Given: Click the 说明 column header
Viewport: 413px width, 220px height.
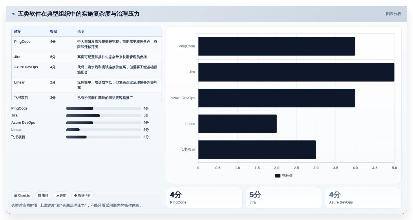Looking at the screenshot, I should coord(81,32).
